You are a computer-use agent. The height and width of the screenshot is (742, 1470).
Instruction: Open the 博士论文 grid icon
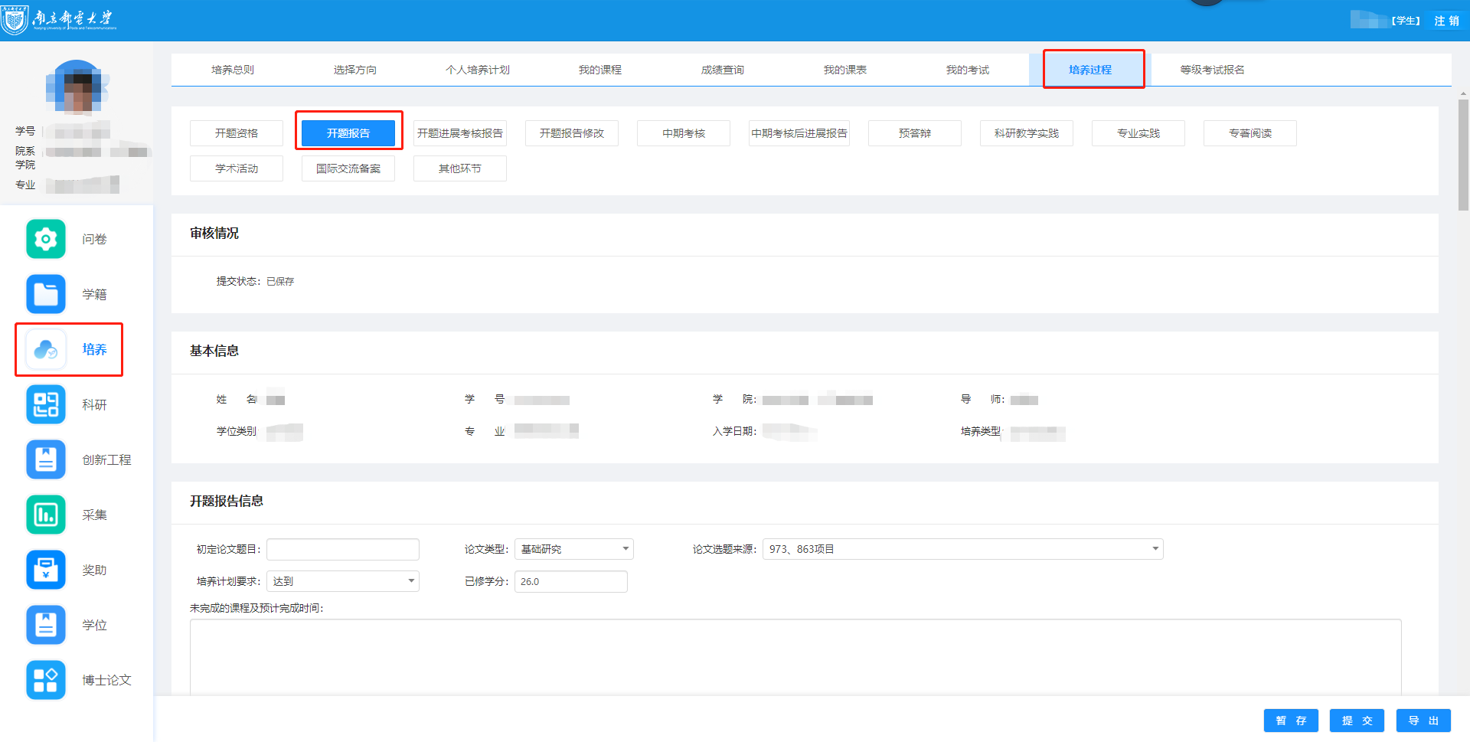click(x=46, y=680)
